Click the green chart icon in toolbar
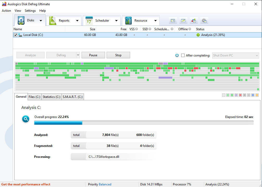The width and height of the screenshot is (262, 187). click(x=183, y=21)
